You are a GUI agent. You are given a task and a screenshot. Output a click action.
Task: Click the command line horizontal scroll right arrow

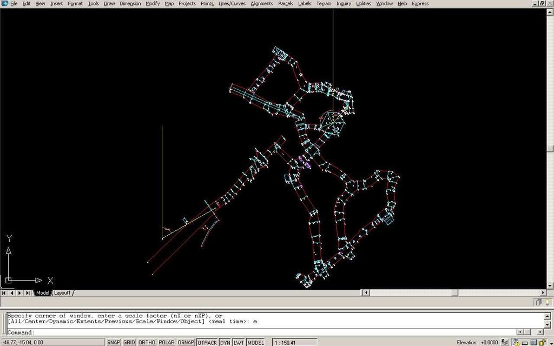click(x=540, y=332)
